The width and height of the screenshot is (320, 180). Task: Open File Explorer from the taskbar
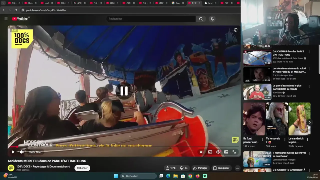(175, 176)
